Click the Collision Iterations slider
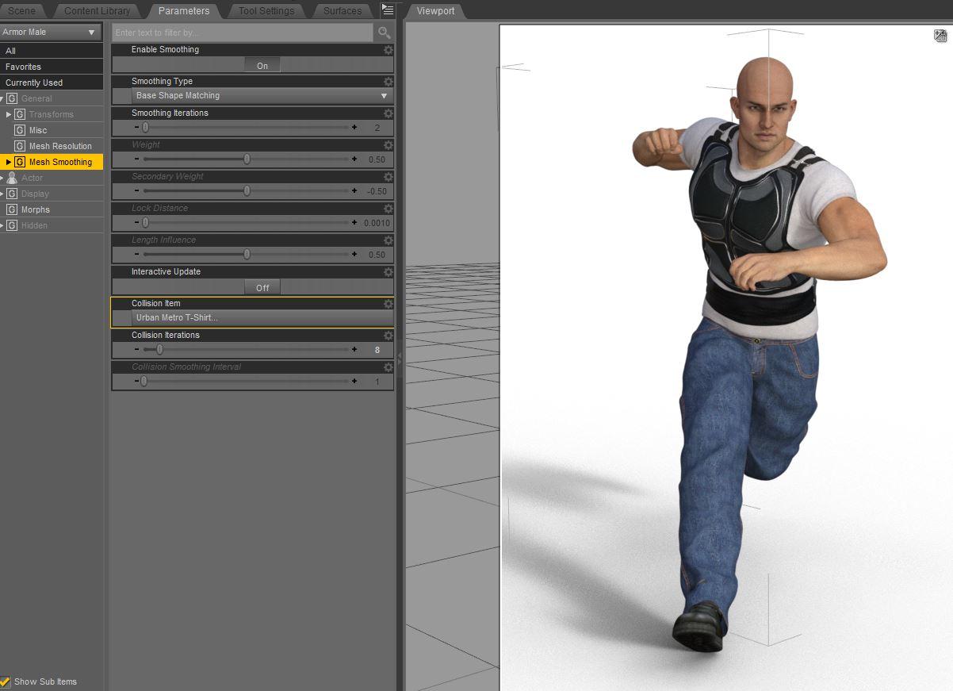This screenshot has height=691, width=953. [246, 350]
